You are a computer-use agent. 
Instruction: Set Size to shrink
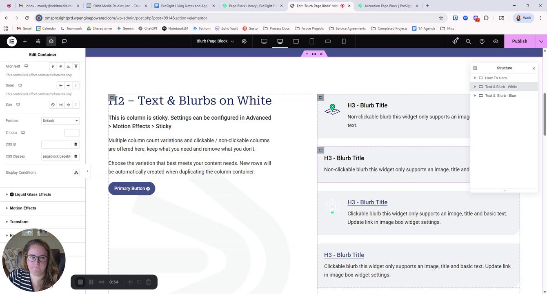[x=68, y=105]
